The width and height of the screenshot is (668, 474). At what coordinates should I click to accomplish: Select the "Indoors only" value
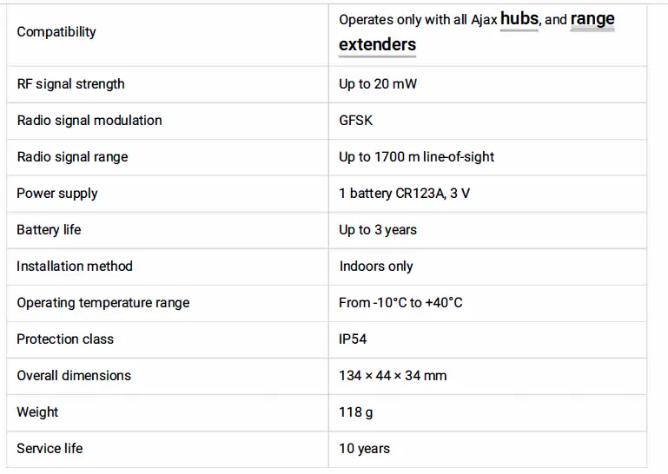tap(375, 267)
